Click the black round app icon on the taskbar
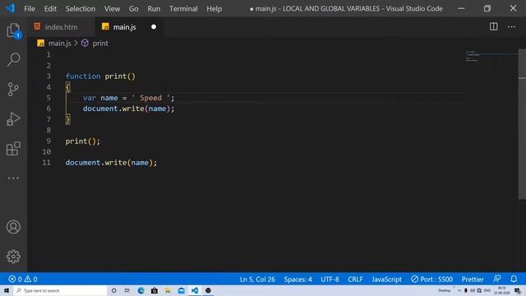This screenshot has width=526, height=296. tap(208, 290)
